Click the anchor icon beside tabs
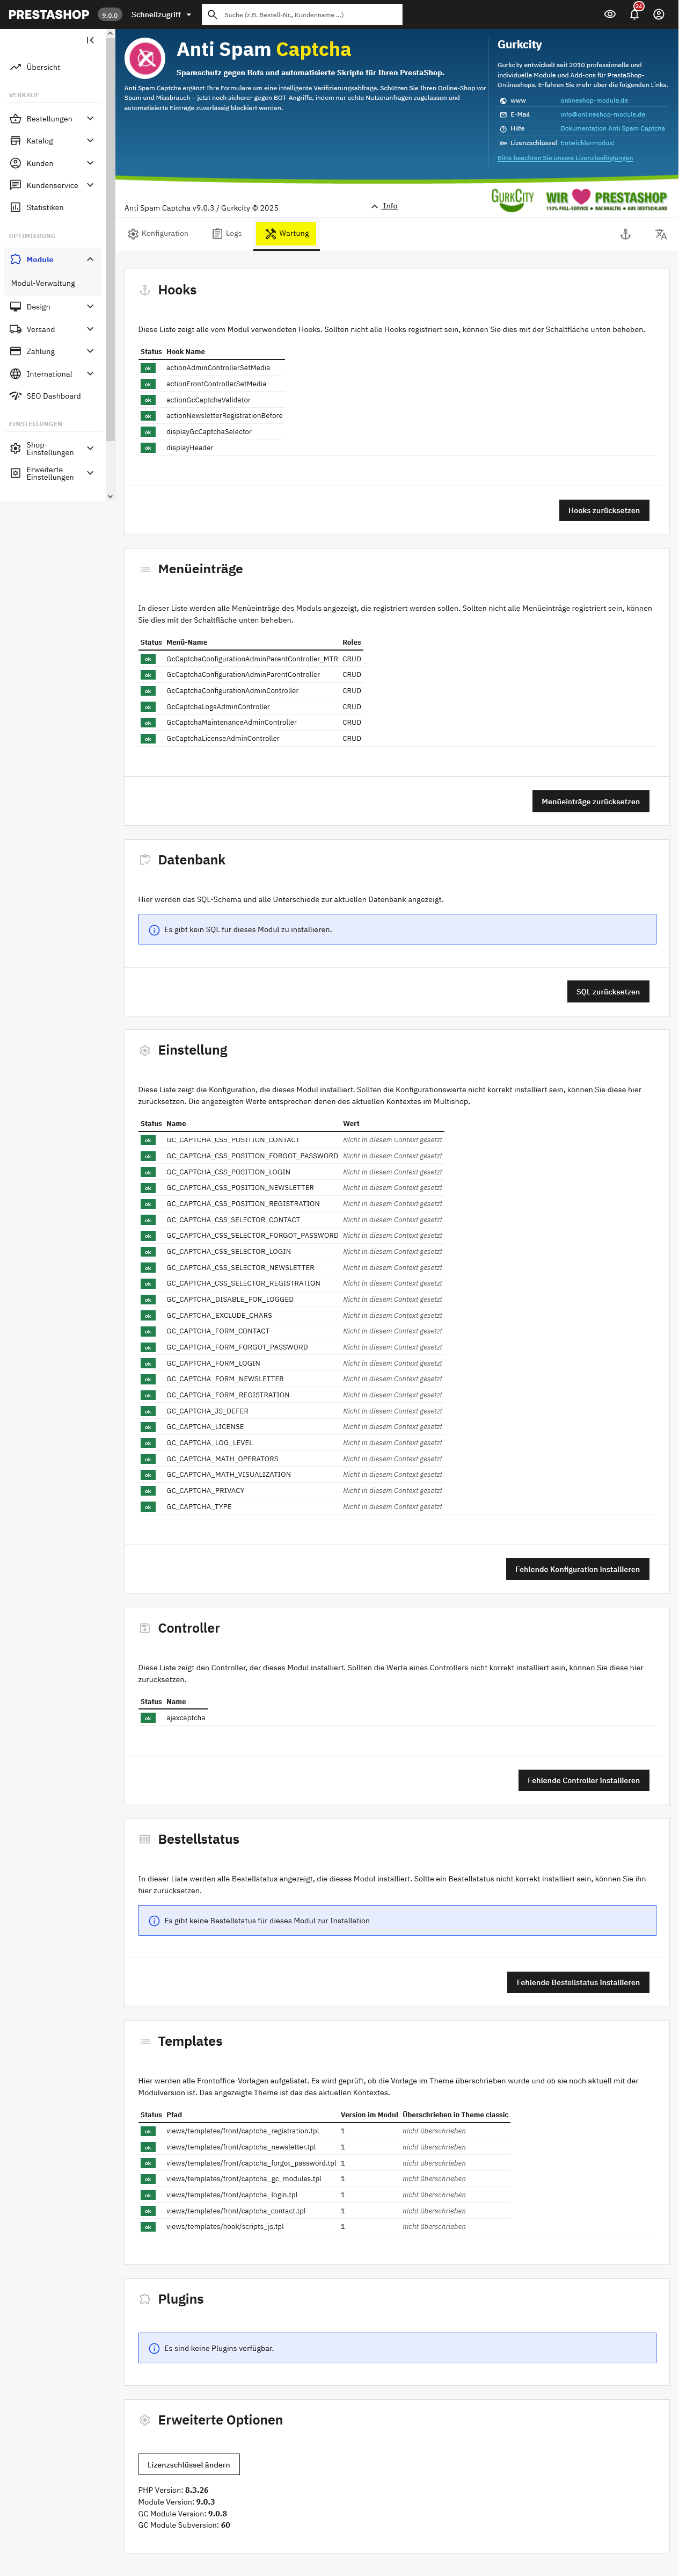The image size is (679, 2576). (625, 234)
